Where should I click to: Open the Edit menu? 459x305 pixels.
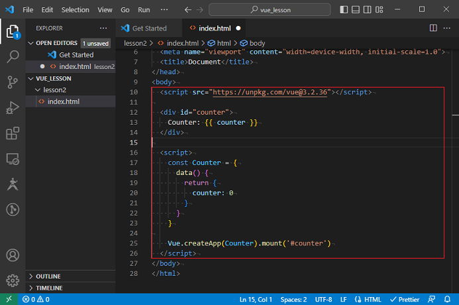[47, 10]
